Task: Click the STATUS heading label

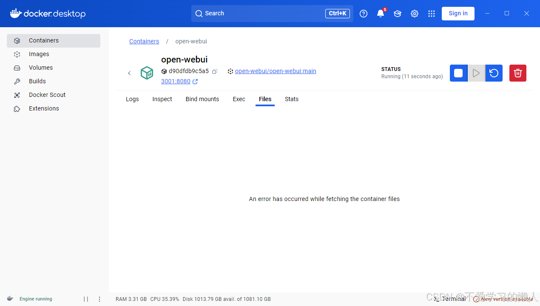Action: point(391,69)
